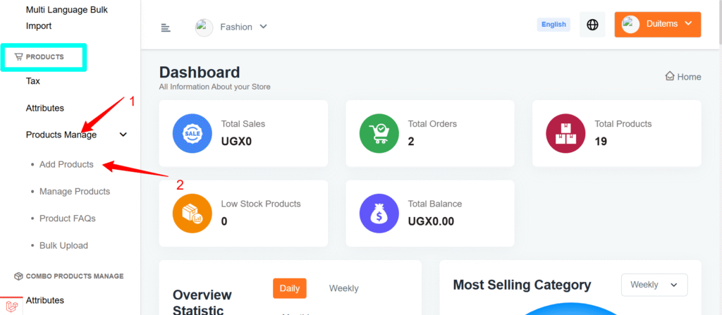
Task: Open the Bulk Upload page
Action: tap(63, 245)
